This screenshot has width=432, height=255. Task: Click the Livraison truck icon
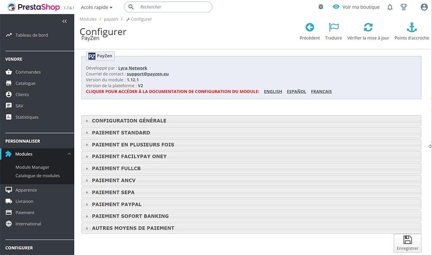[9, 201]
